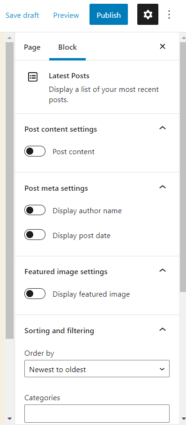Collapse the Post meta settings section

point(163,187)
